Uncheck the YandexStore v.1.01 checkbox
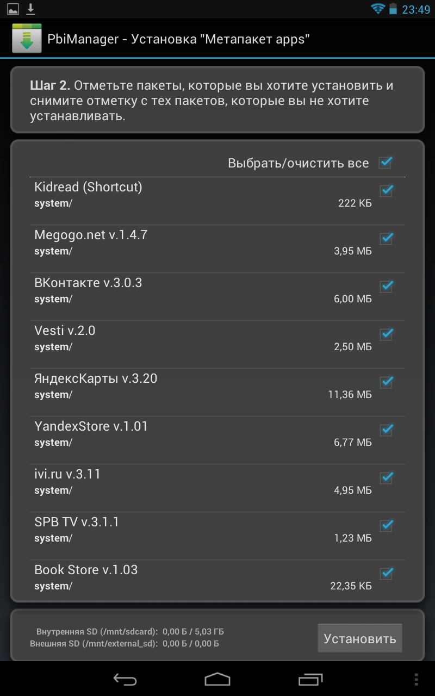Screen dimensions: 435x696 pos(386,430)
